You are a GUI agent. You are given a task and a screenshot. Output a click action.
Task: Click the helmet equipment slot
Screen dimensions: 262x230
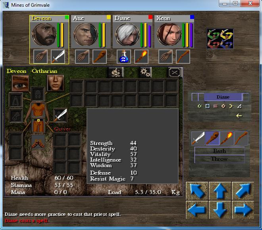click(x=38, y=94)
